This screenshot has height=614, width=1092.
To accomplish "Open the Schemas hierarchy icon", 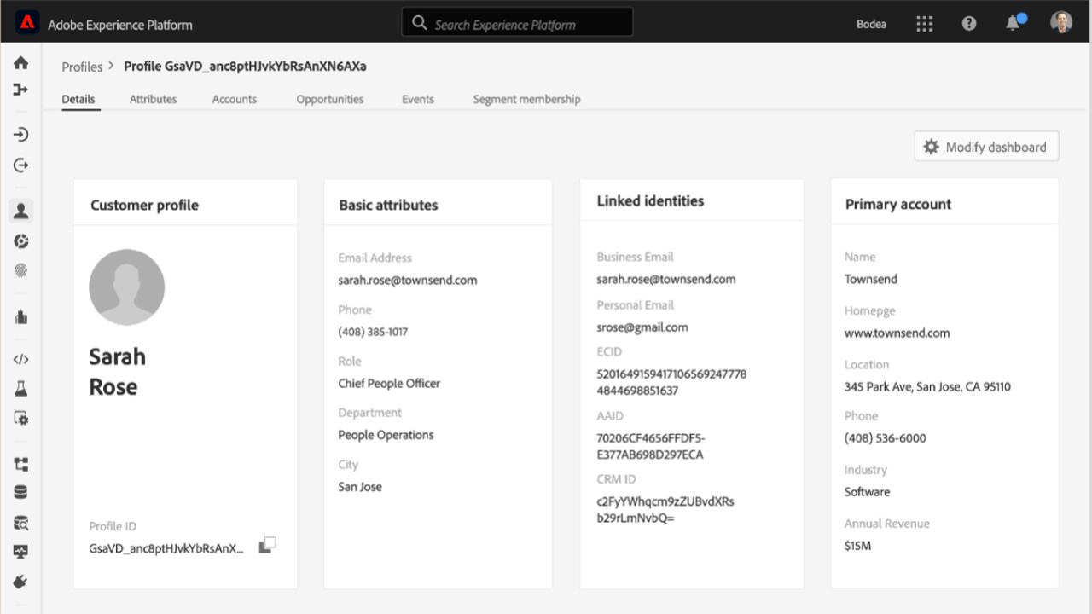I will pos(21,464).
